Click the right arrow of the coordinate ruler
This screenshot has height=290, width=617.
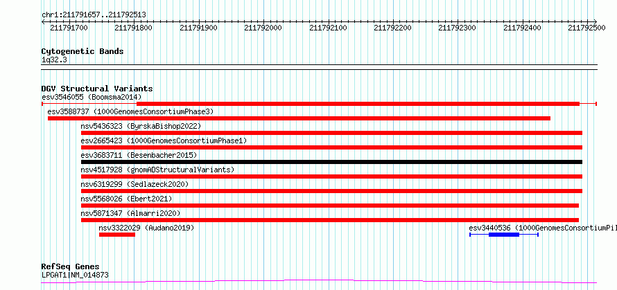pos(595,21)
